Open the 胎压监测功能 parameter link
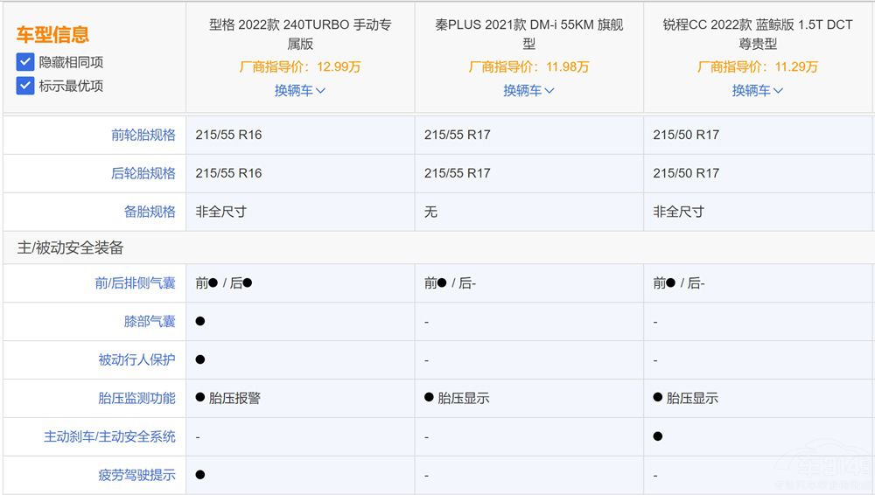 click(x=136, y=398)
